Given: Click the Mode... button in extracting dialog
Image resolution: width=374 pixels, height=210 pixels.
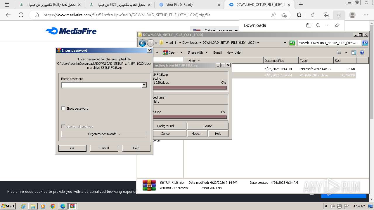Looking at the screenshot, I should 197,134.
